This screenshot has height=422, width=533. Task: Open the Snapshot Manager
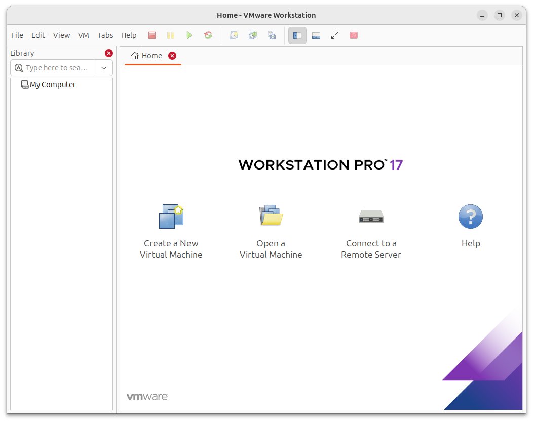tap(272, 35)
